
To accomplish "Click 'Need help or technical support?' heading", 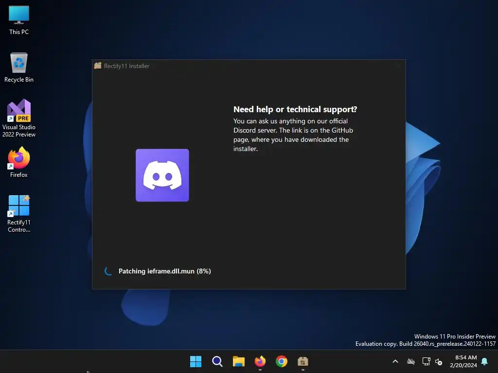I will 295,109.
